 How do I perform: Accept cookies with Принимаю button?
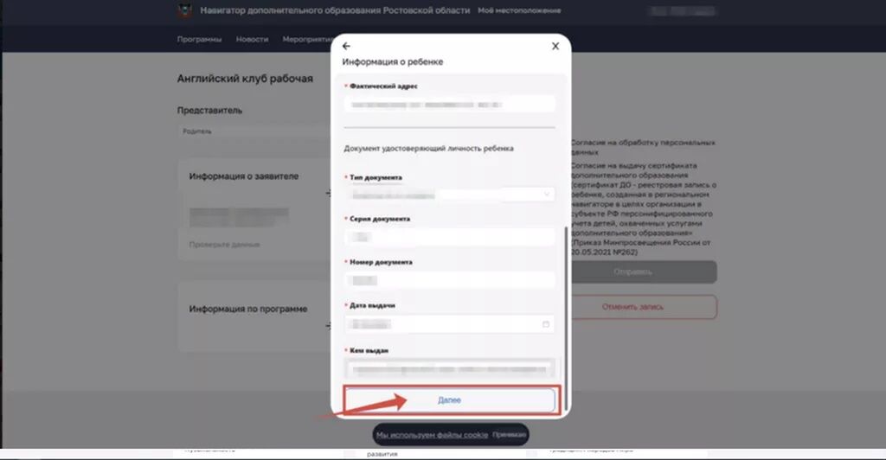509,435
